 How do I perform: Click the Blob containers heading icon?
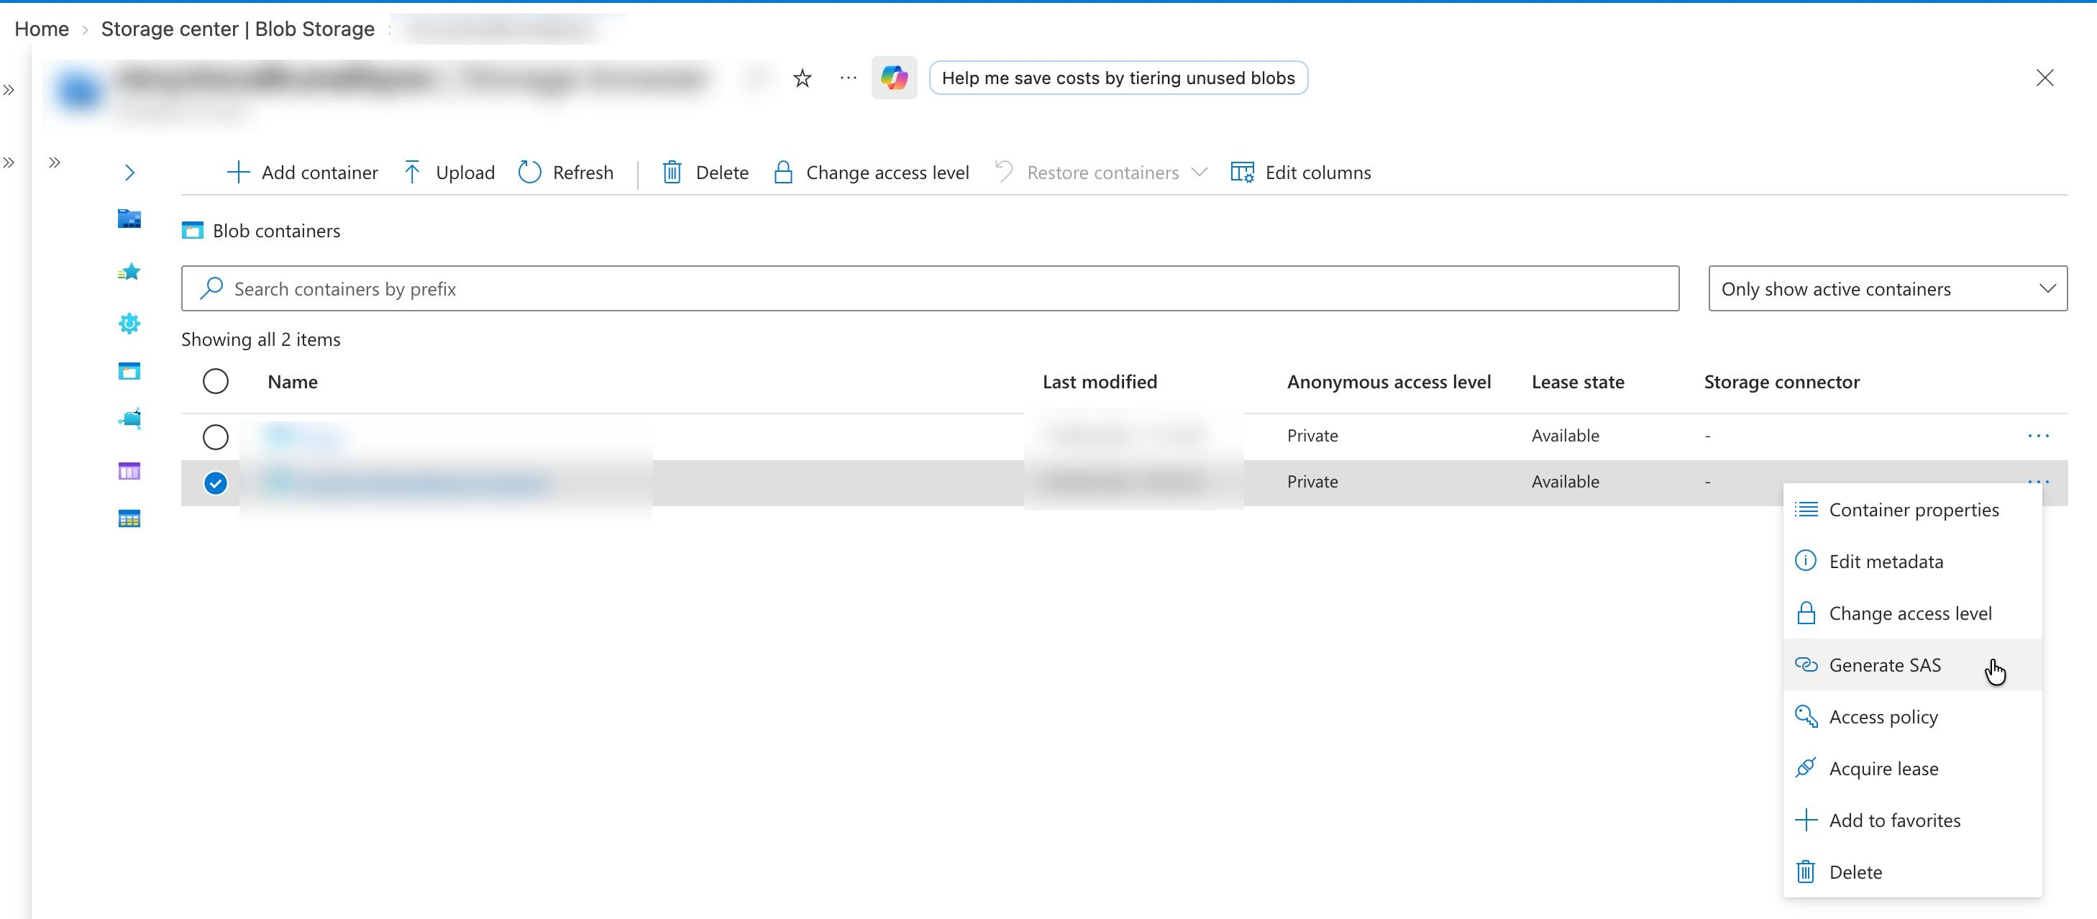click(x=192, y=230)
